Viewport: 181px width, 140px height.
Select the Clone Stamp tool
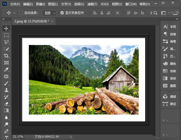[x=6, y=90]
